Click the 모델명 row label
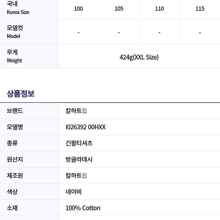 pyautogui.click(x=15, y=127)
